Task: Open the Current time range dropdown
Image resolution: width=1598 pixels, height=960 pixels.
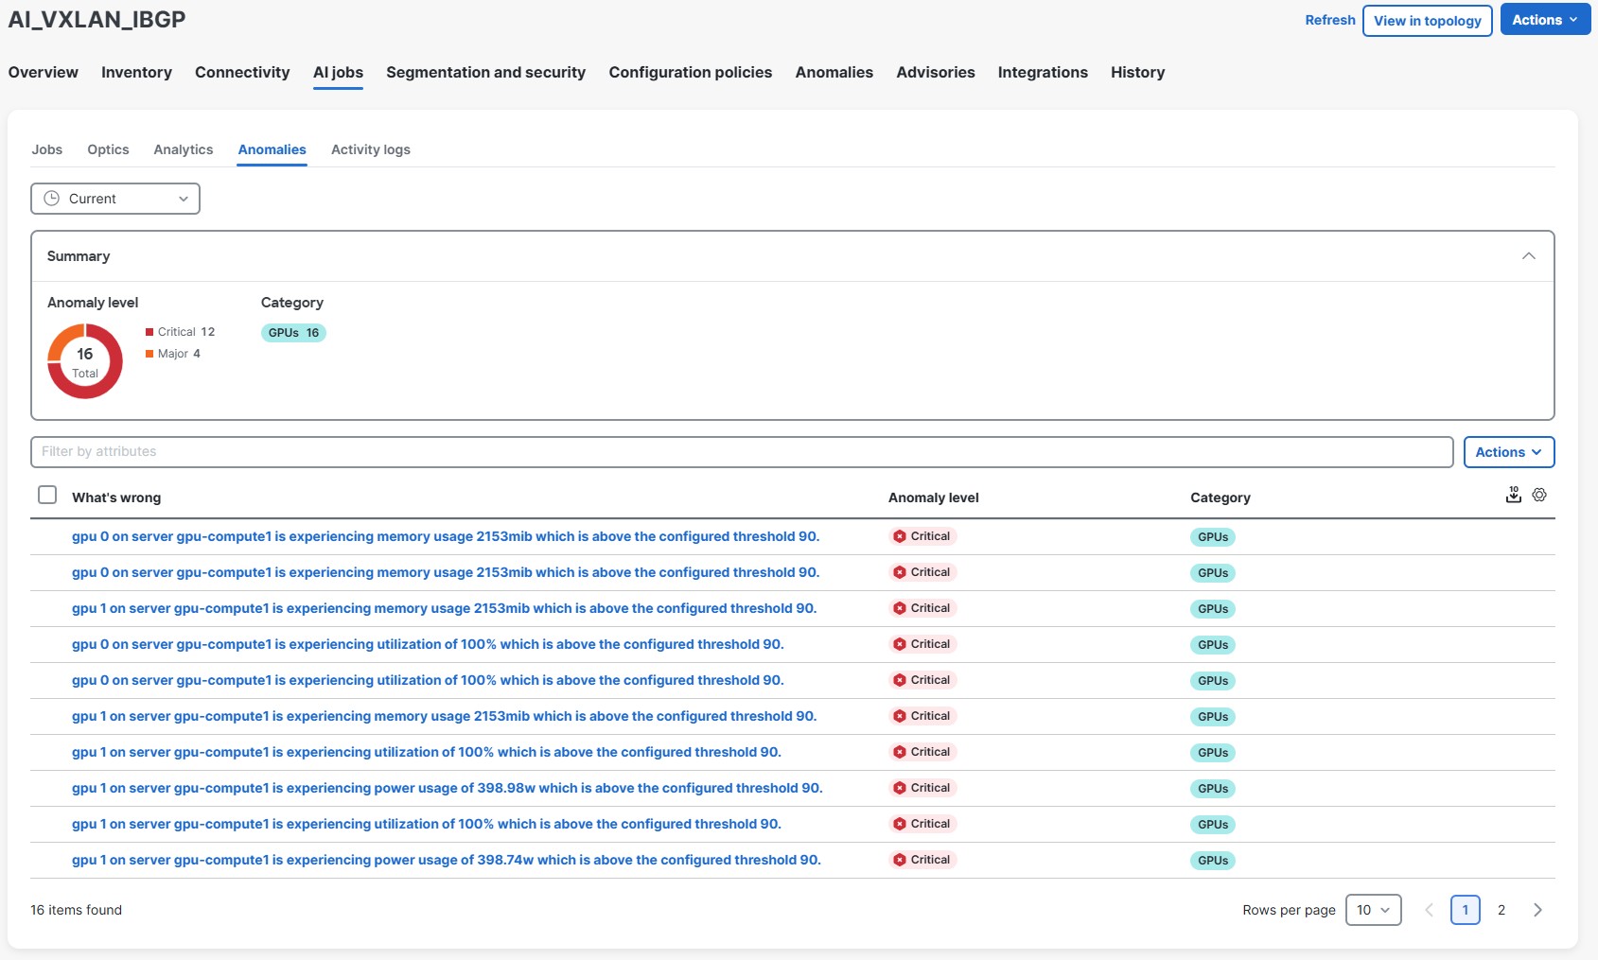Action: (115, 199)
